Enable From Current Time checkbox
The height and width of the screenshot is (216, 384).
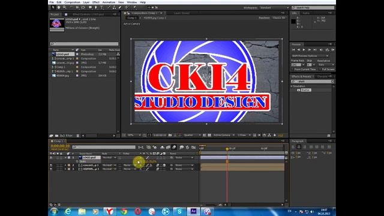click(x=293, y=70)
